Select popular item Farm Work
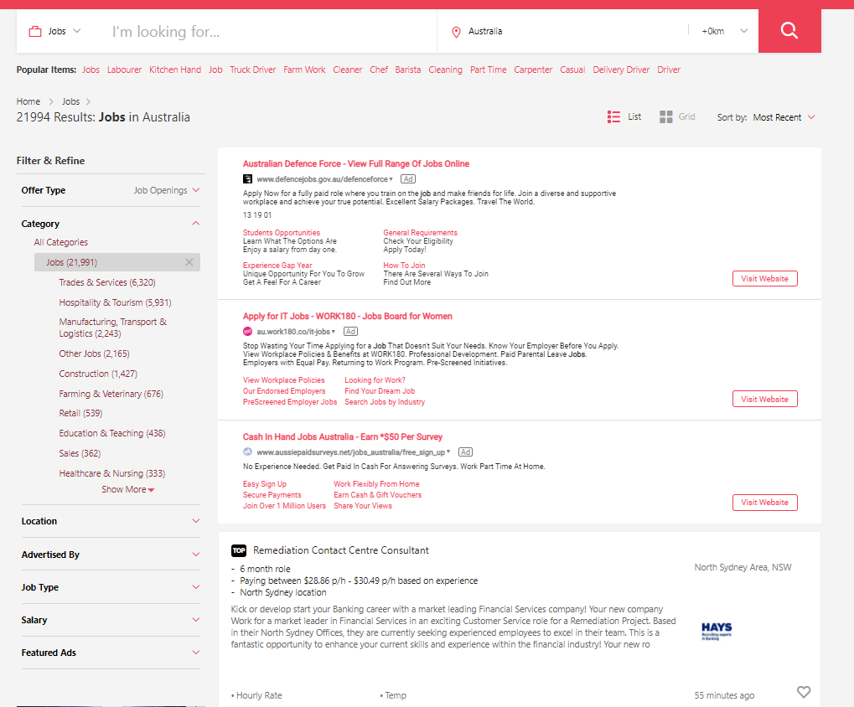854x707 pixels. click(x=304, y=70)
